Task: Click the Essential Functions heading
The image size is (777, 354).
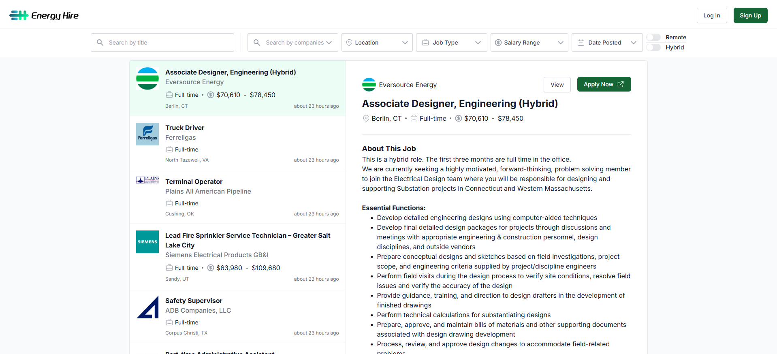Action: (x=394, y=208)
